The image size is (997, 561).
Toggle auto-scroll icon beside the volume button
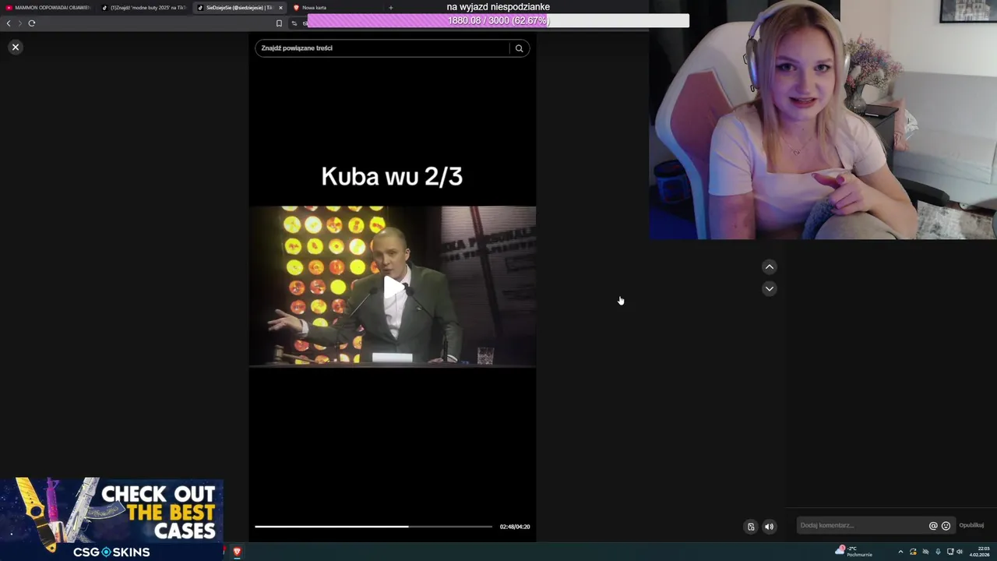751,527
